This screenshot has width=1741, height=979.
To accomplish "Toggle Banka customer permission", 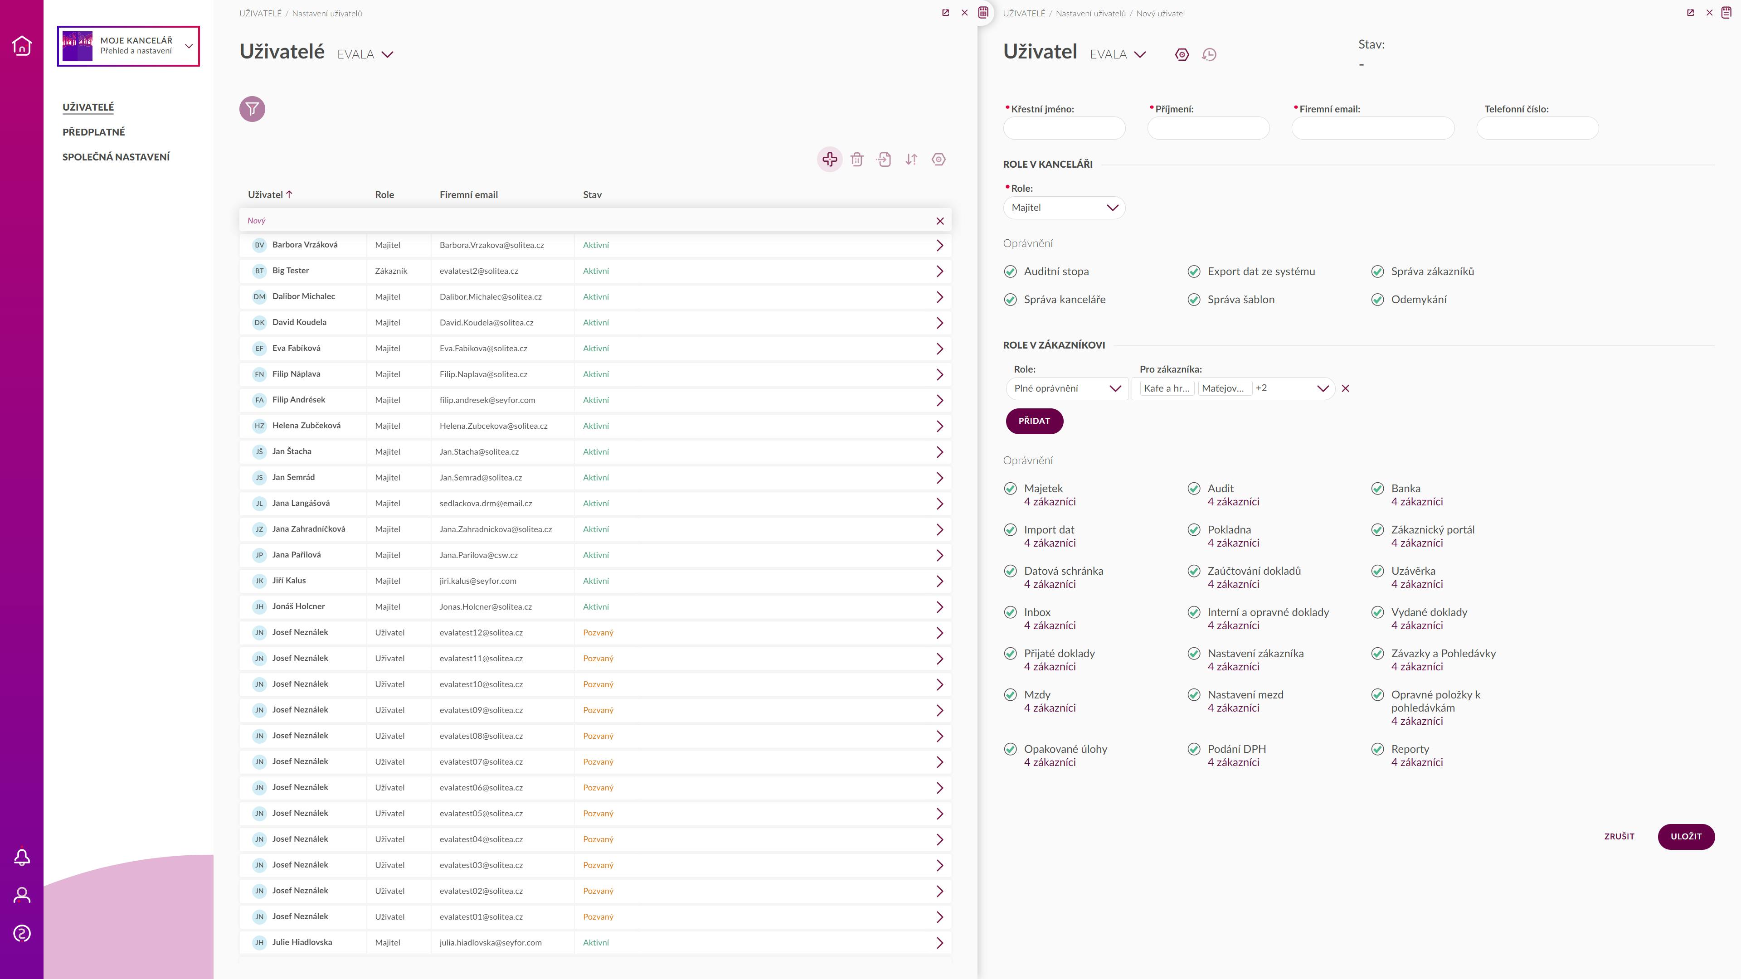I will click(1377, 489).
